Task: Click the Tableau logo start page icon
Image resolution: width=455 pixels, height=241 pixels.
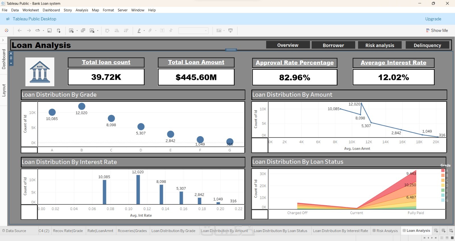Action: click(x=7, y=31)
